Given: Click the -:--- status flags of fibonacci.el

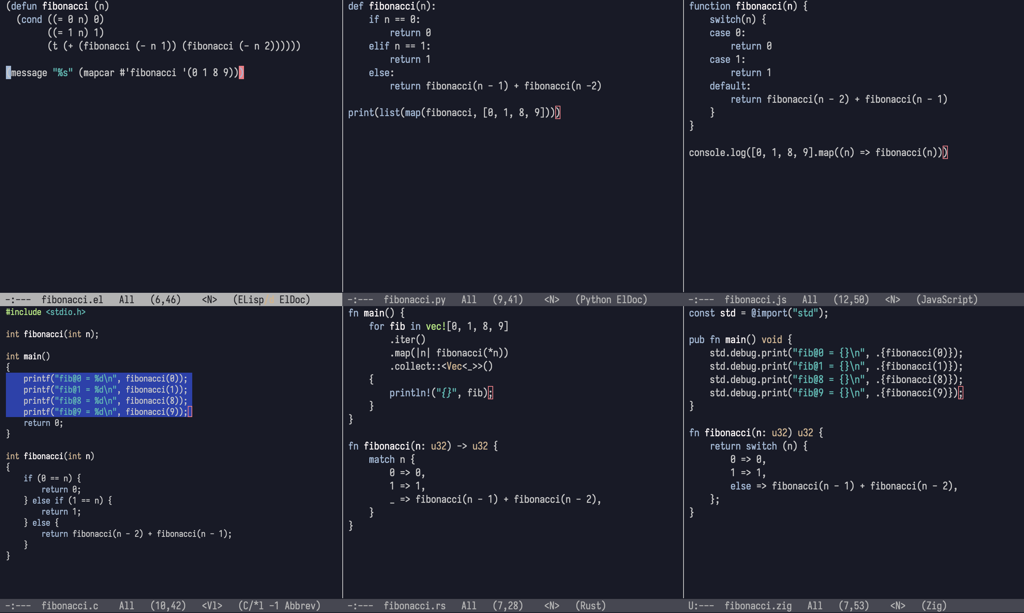Looking at the screenshot, I should (x=18, y=299).
